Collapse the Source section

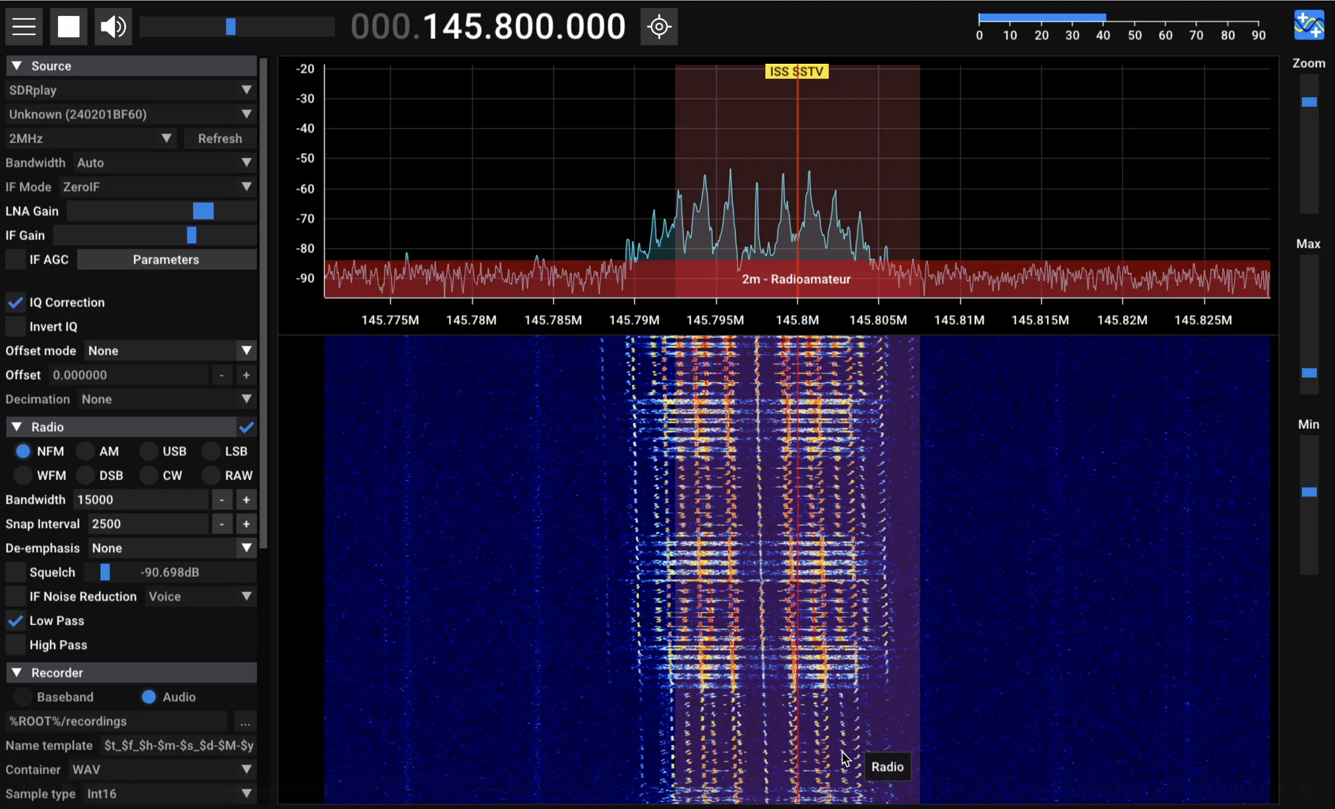(x=16, y=65)
